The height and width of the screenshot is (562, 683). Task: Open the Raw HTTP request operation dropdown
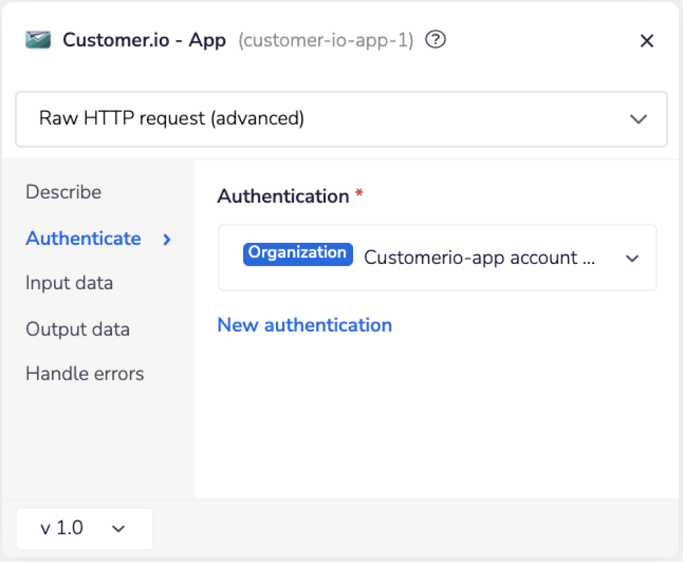[x=341, y=119]
